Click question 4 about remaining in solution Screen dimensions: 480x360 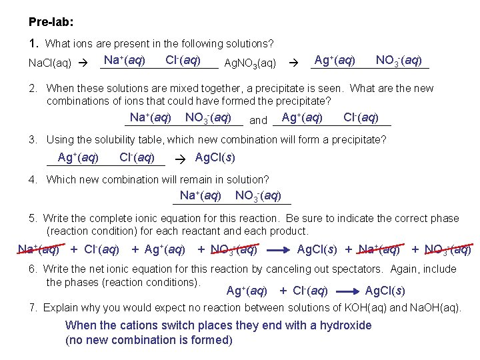157,179
